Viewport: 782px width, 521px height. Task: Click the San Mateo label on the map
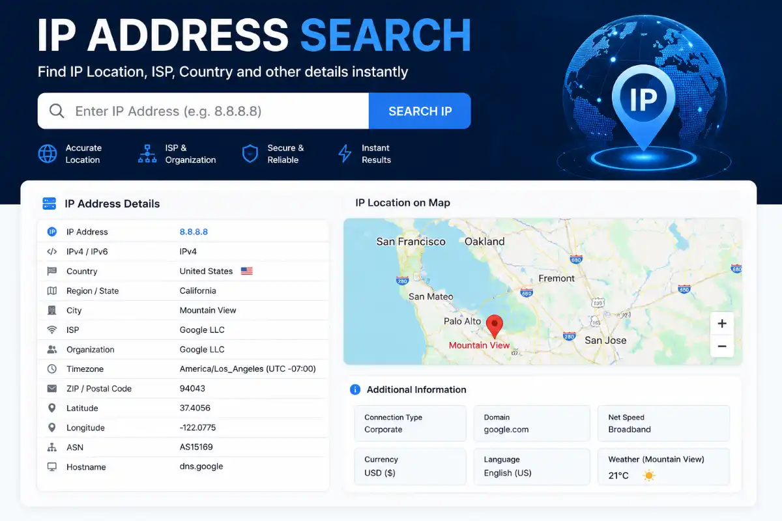[x=431, y=296]
